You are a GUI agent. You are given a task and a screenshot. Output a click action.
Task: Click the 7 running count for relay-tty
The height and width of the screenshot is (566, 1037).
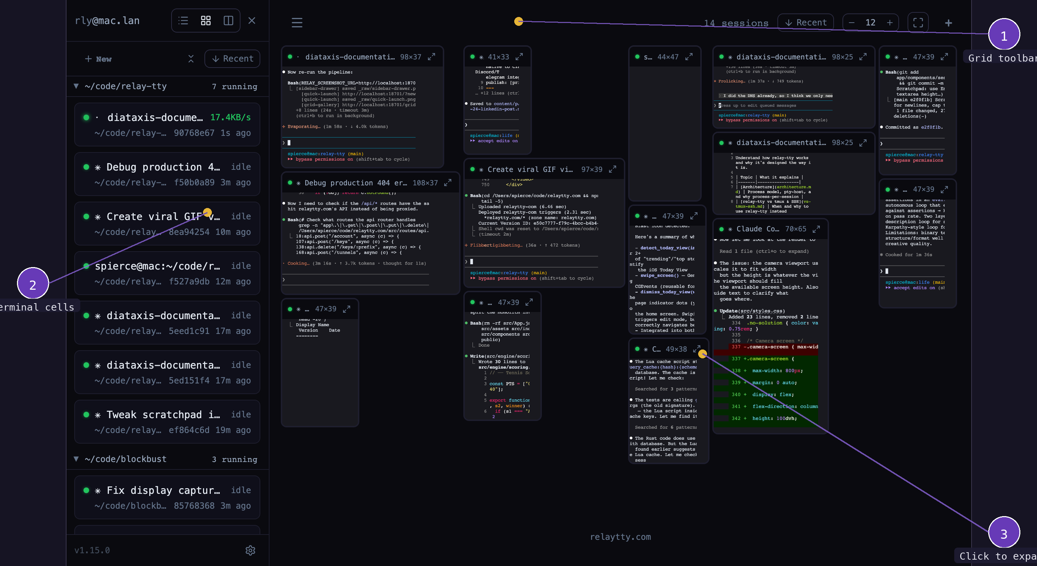tap(234, 87)
